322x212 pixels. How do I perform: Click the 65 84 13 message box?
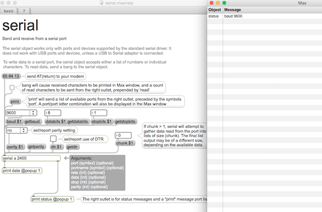click(11, 76)
